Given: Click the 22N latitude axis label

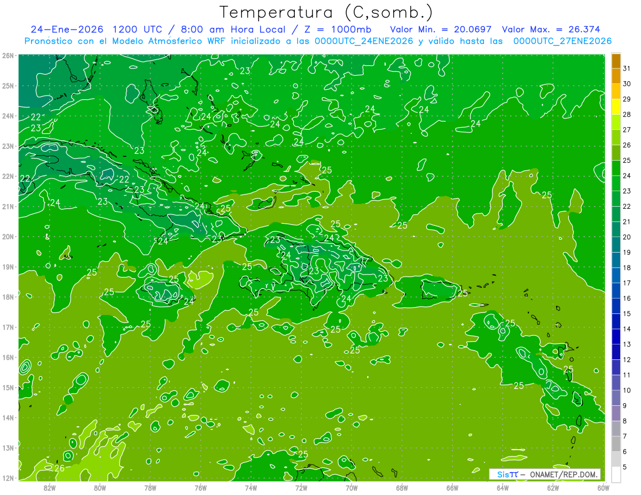Looking at the screenshot, I should 8,176.
